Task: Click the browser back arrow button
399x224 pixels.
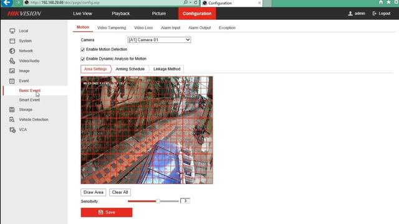Action: (7, 2)
